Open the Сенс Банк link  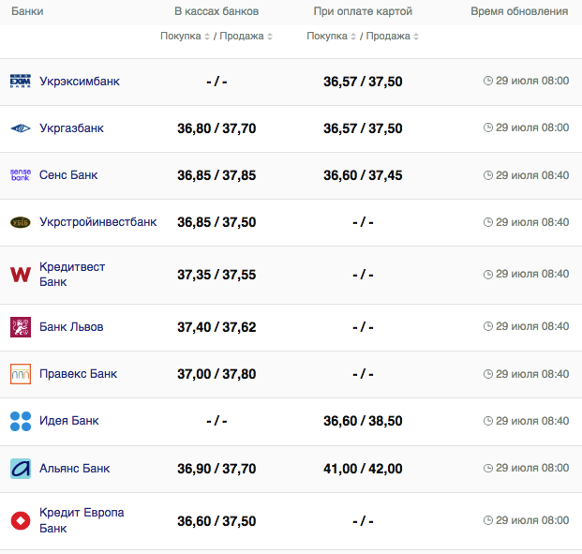click(68, 175)
